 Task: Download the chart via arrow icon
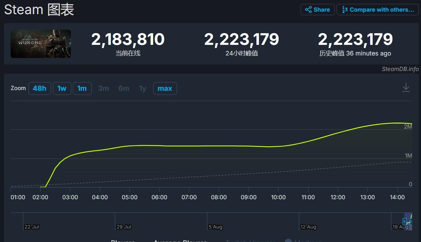click(406, 88)
